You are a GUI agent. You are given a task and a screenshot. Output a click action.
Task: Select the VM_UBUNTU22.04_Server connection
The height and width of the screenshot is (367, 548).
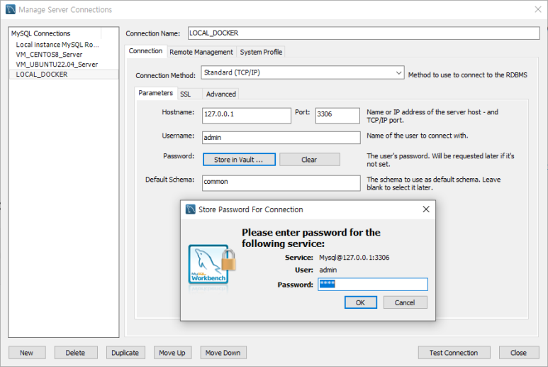(x=57, y=65)
